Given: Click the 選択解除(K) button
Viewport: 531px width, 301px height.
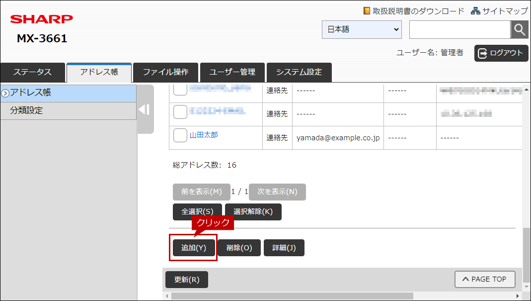Looking at the screenshot, I should 253,212.
